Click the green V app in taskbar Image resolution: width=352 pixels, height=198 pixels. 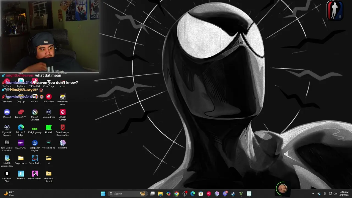click(241, 194)
